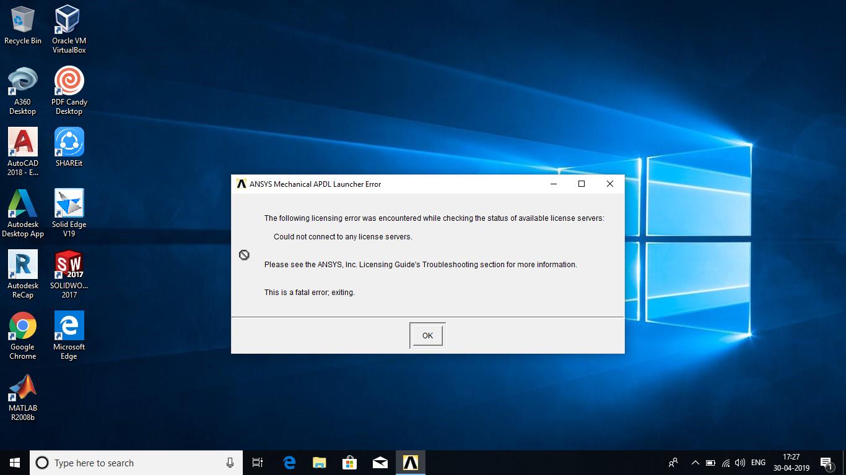846x475 pixels.
Task: Open the Mail app on taskbar
Action: (x=380, y=463)
